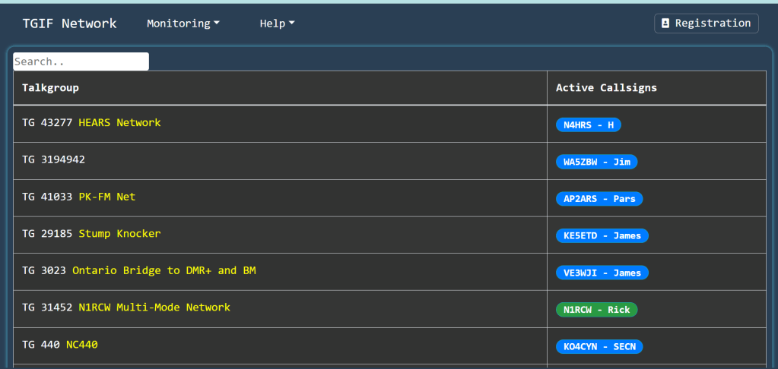Click the green N1RCW - Rick badge
Image resolution: width=778 pixels, height=369 pixels.
[596, 310]
